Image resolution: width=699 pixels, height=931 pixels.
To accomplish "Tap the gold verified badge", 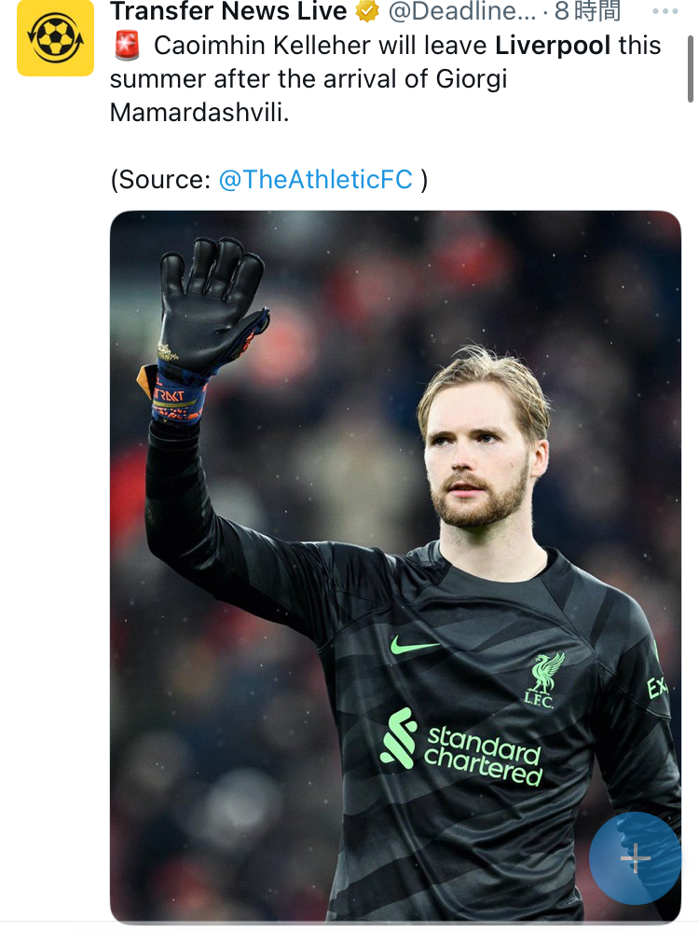I will (367, 12).
